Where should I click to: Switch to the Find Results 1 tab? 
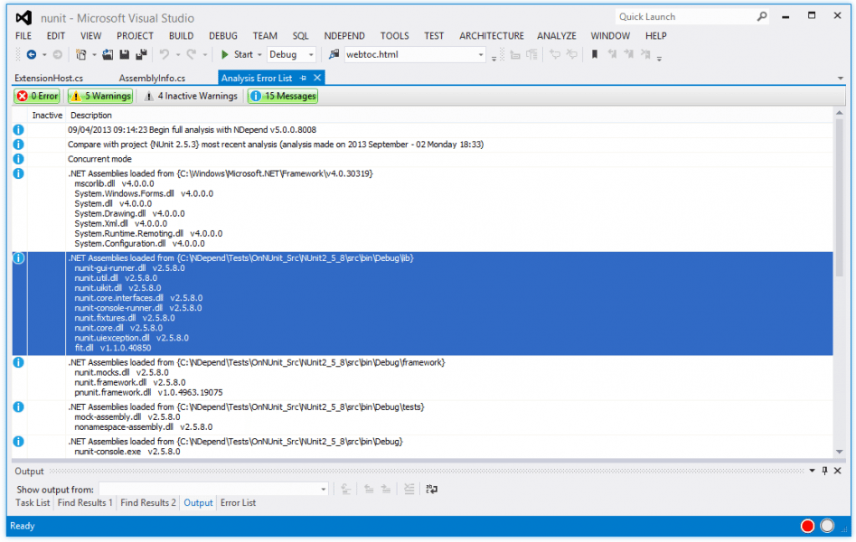click(85, 502)
